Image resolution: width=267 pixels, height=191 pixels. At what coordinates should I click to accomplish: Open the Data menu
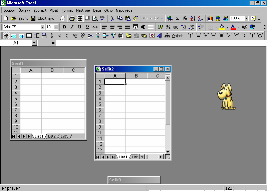(97, 10)
